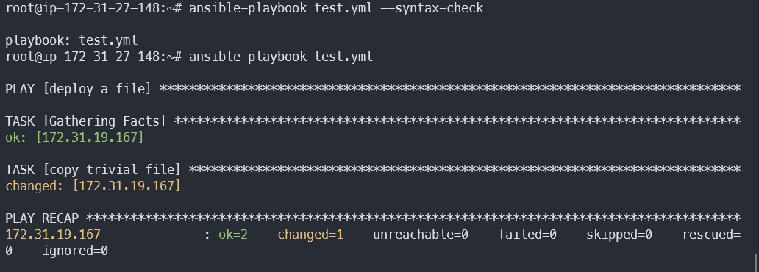Click the orange changed=1 result
This screenshot has height=272, width=759.
[310, 235]
